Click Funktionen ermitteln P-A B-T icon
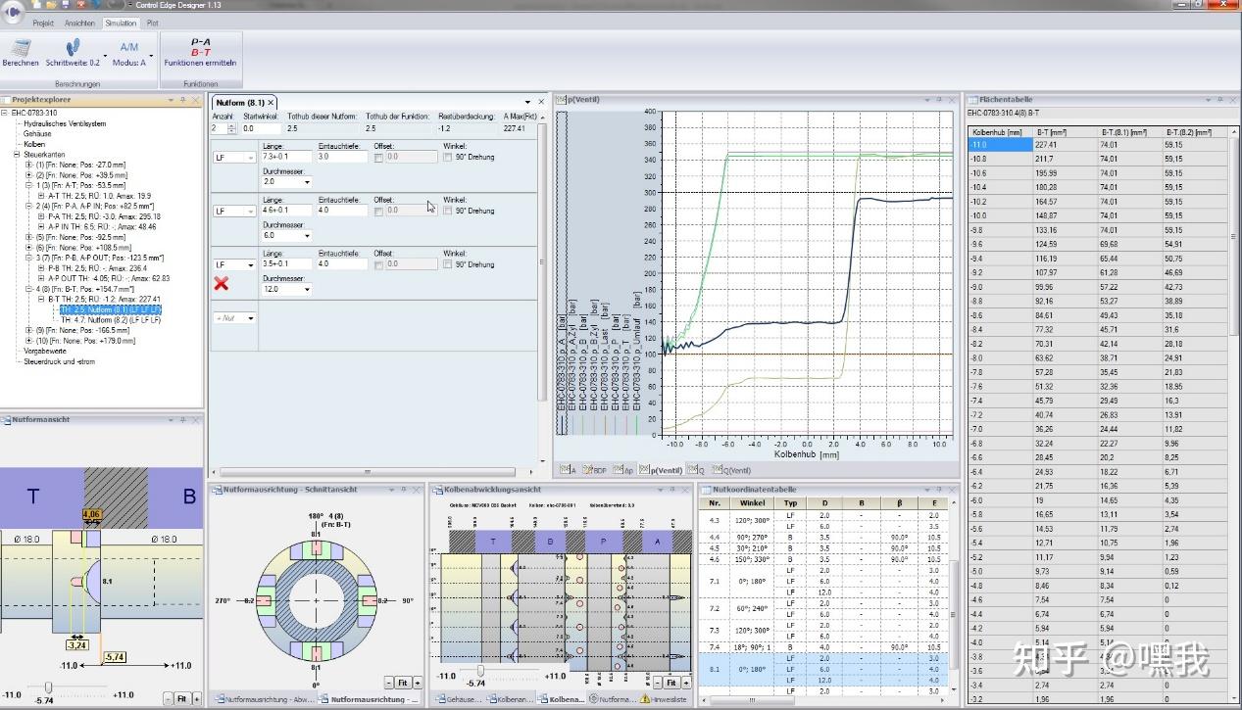 click(200, 47)
